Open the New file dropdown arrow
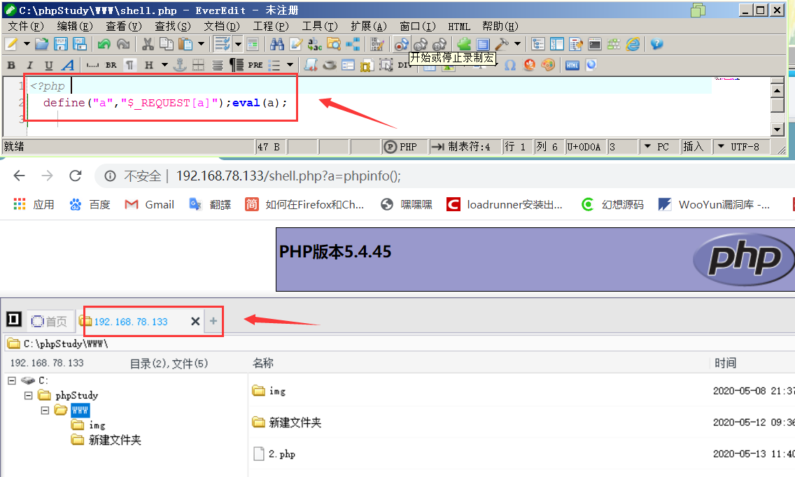This screenshot has height=477, width=795. [27, 45]
